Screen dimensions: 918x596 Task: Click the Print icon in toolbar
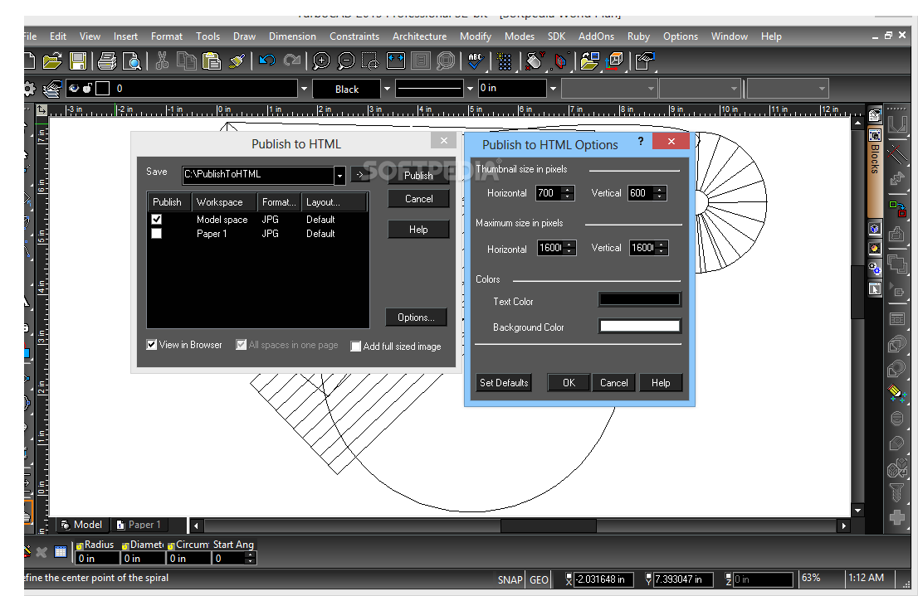[x=107, y=61]
